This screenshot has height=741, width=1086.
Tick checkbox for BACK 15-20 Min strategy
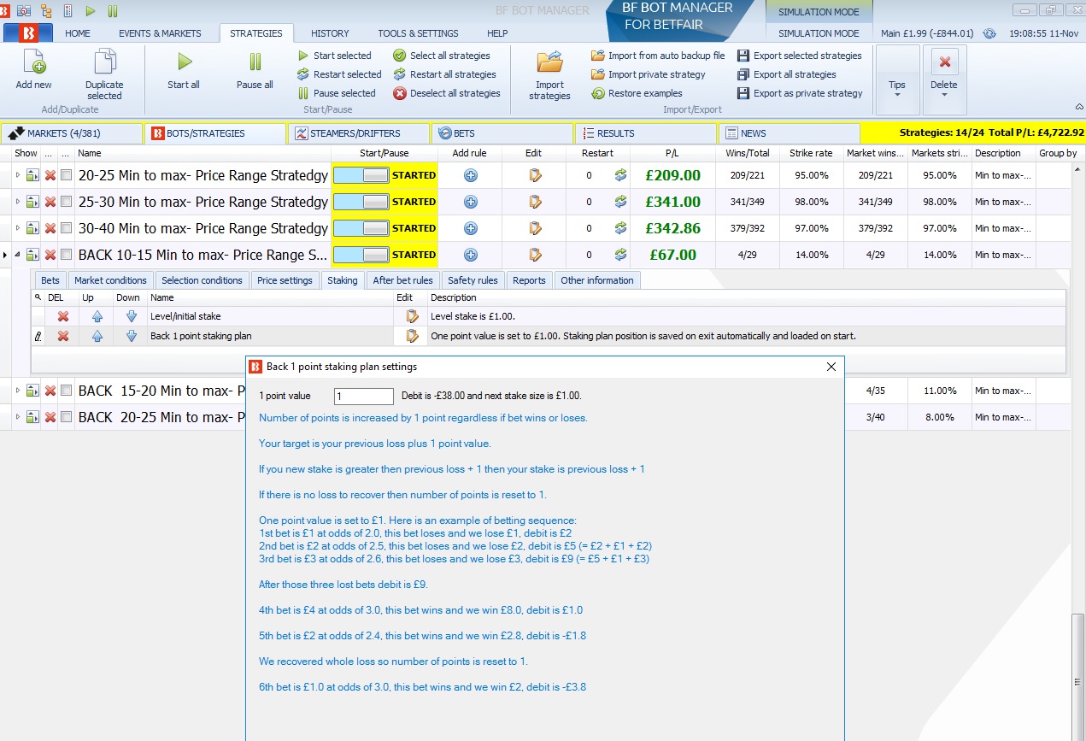[66, 391]
